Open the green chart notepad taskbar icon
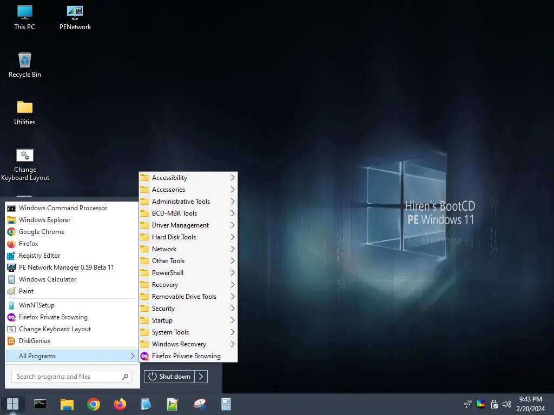Image resolution: width=554 pixels, height=415 pixels. tap(173, 404)
